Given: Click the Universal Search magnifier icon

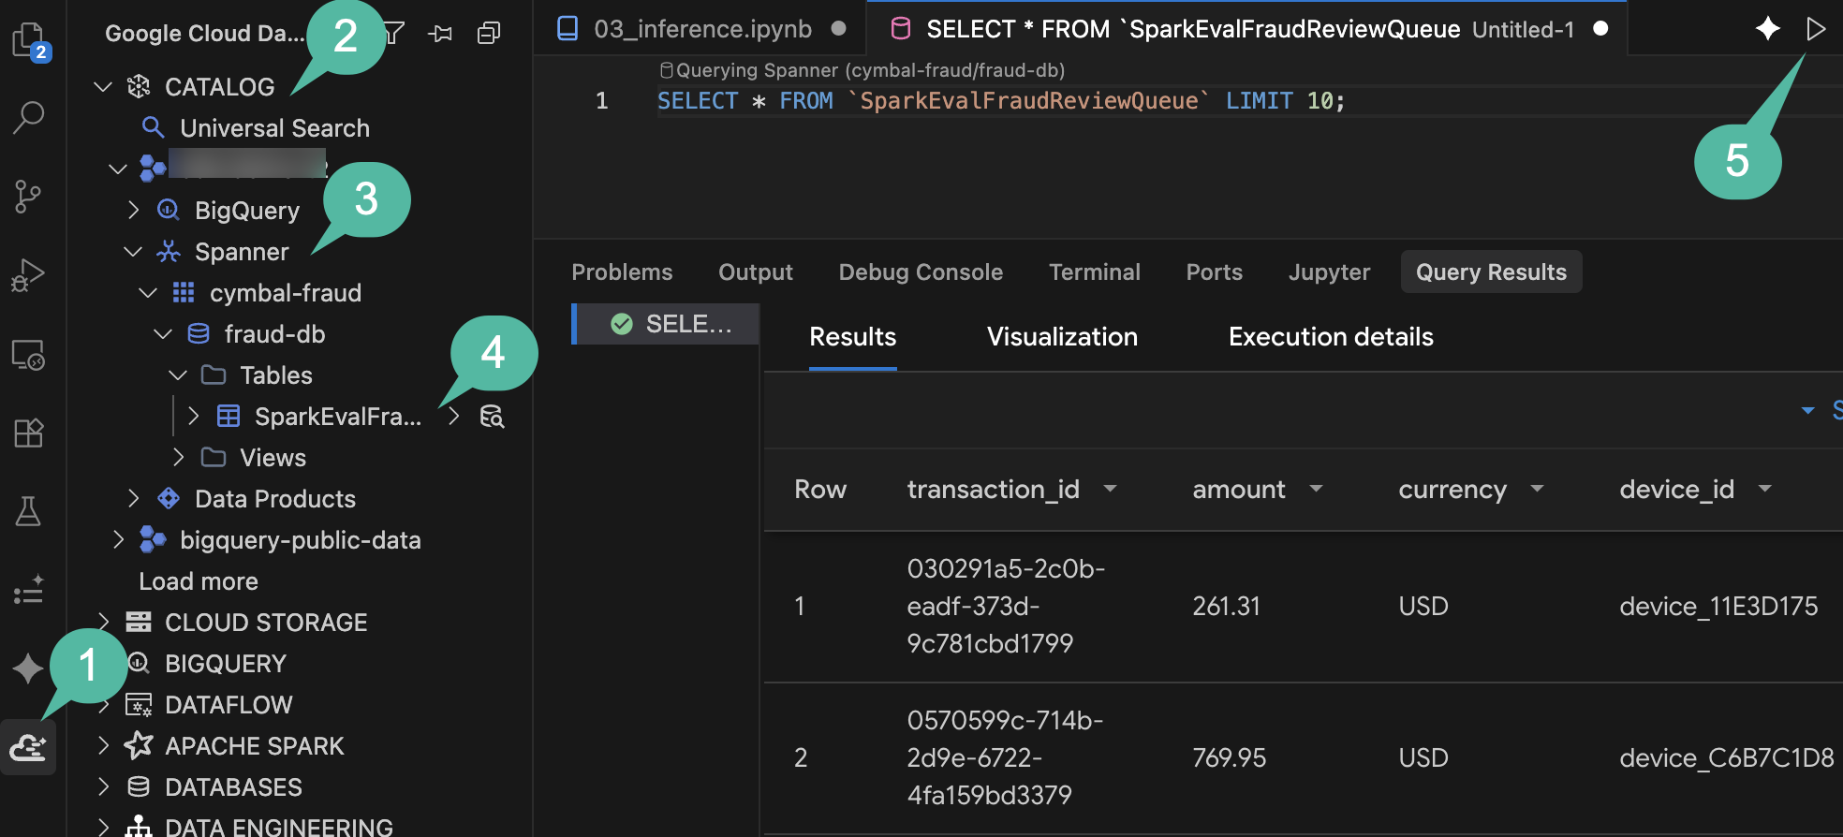Looking at the screenshot, I should pyautogui.click(x=153, y=127).
